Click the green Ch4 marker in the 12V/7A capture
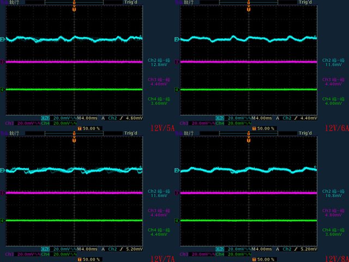This screenshot has height=262, width=349. [x=2, y=221]
